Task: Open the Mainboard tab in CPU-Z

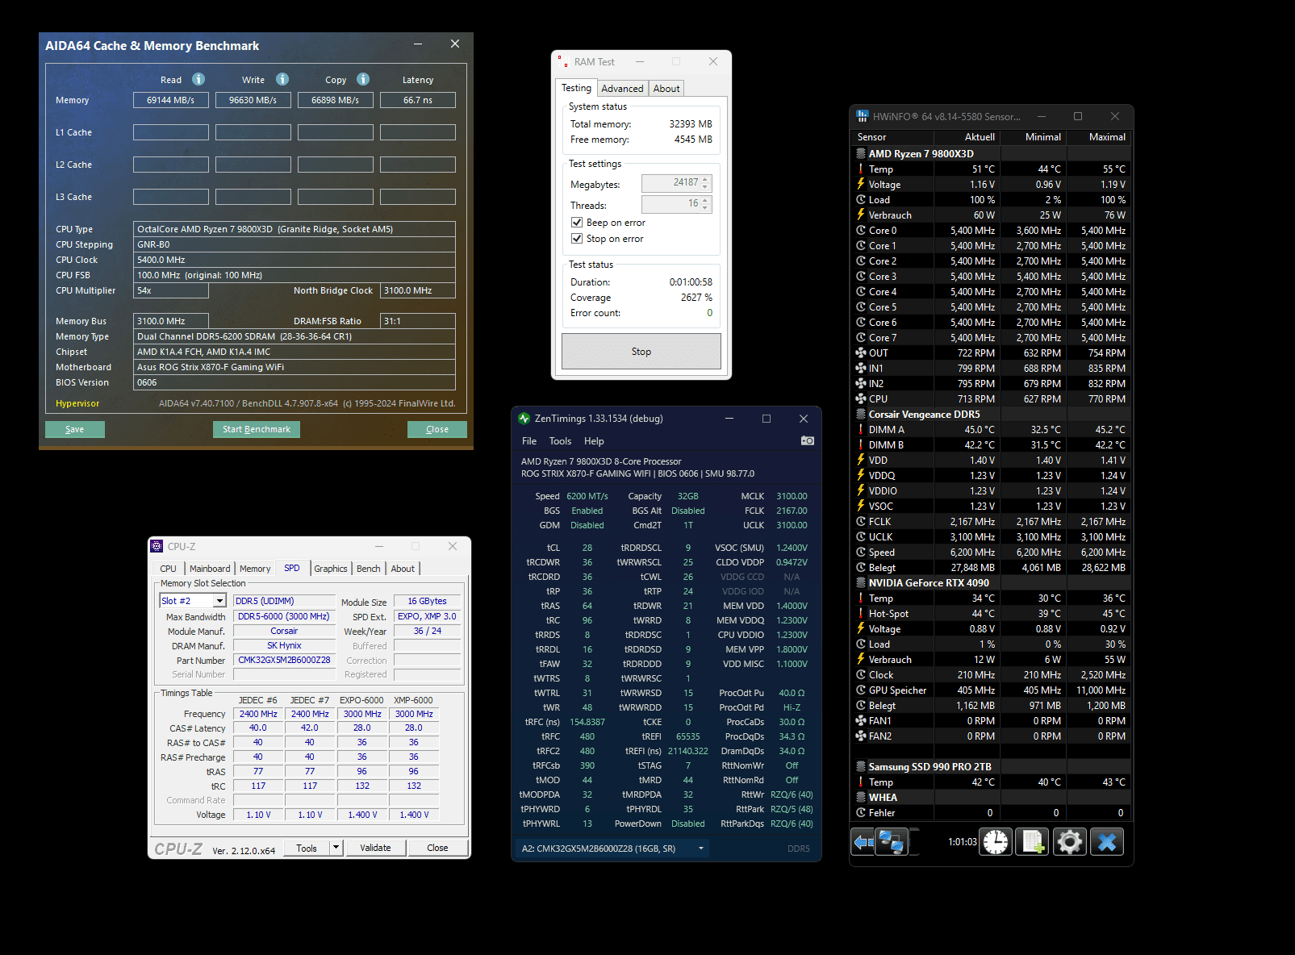Action: click(x=210, y=569)
